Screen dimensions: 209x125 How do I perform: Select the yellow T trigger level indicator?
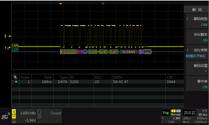pyautogui.click(x=8, y=36)
